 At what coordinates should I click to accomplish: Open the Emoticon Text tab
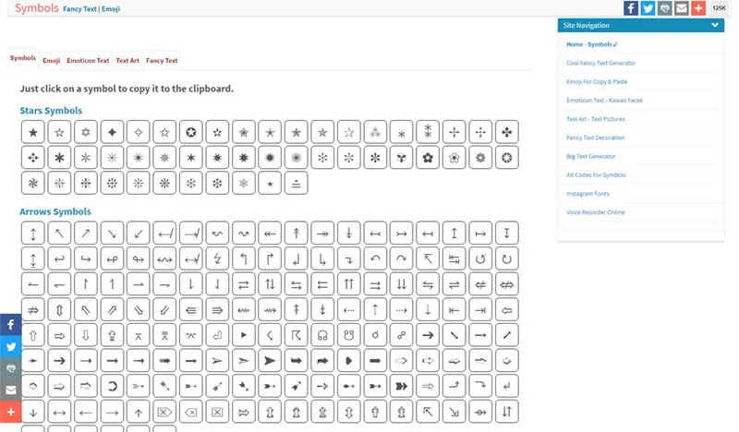(x=88, y=60)
